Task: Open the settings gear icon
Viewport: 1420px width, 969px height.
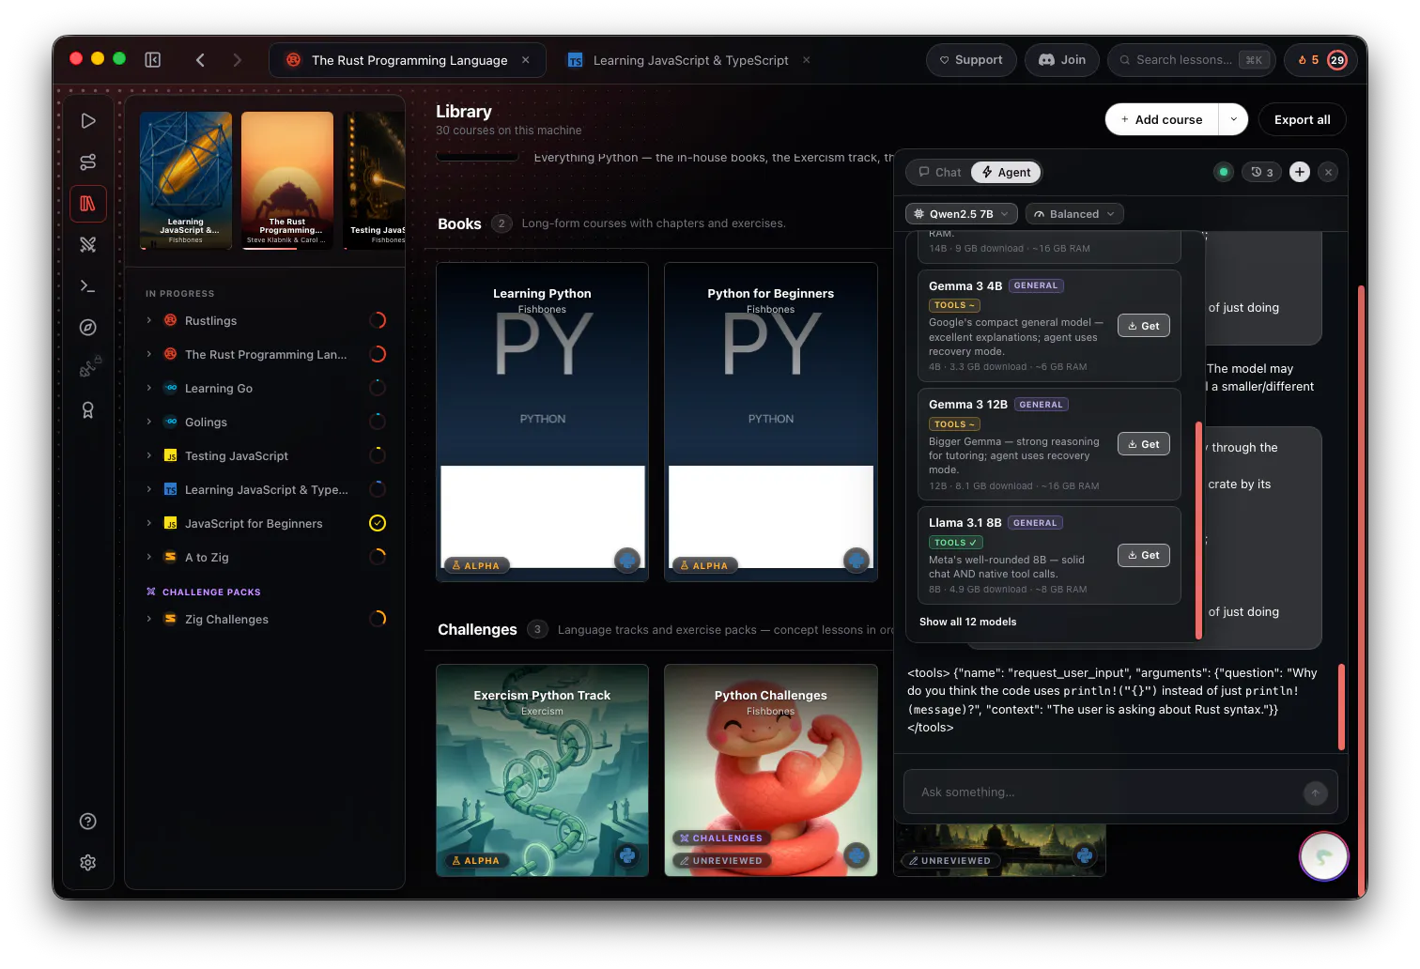Action: 87,863
